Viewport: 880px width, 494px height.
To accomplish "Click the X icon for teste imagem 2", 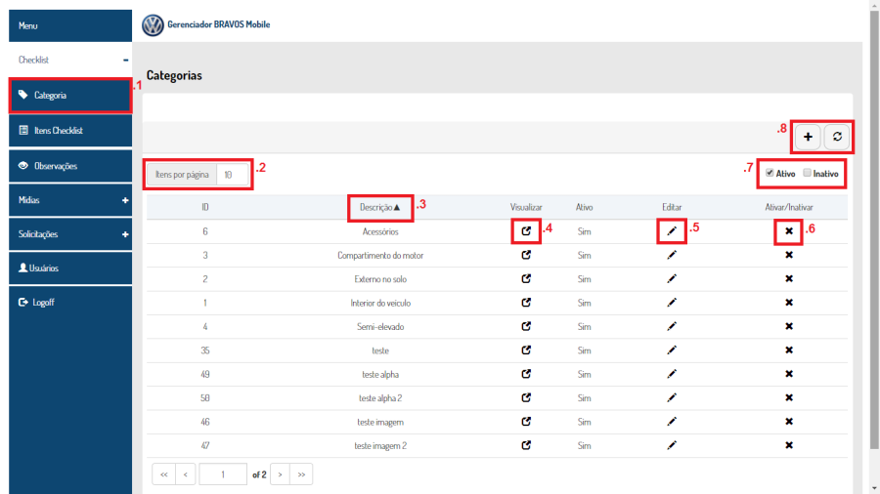I will [x=789, y=445].
